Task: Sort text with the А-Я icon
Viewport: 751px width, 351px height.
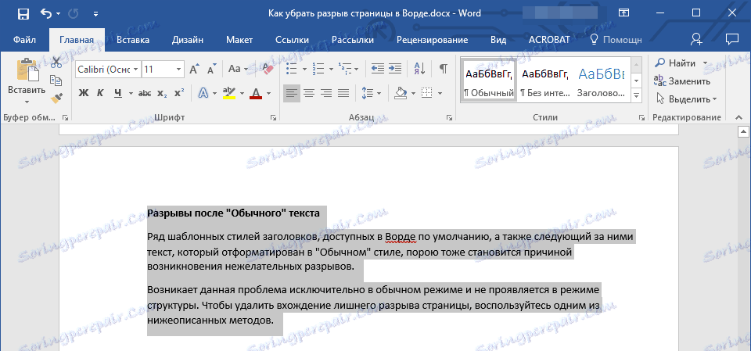Action: tap(419, 69)
